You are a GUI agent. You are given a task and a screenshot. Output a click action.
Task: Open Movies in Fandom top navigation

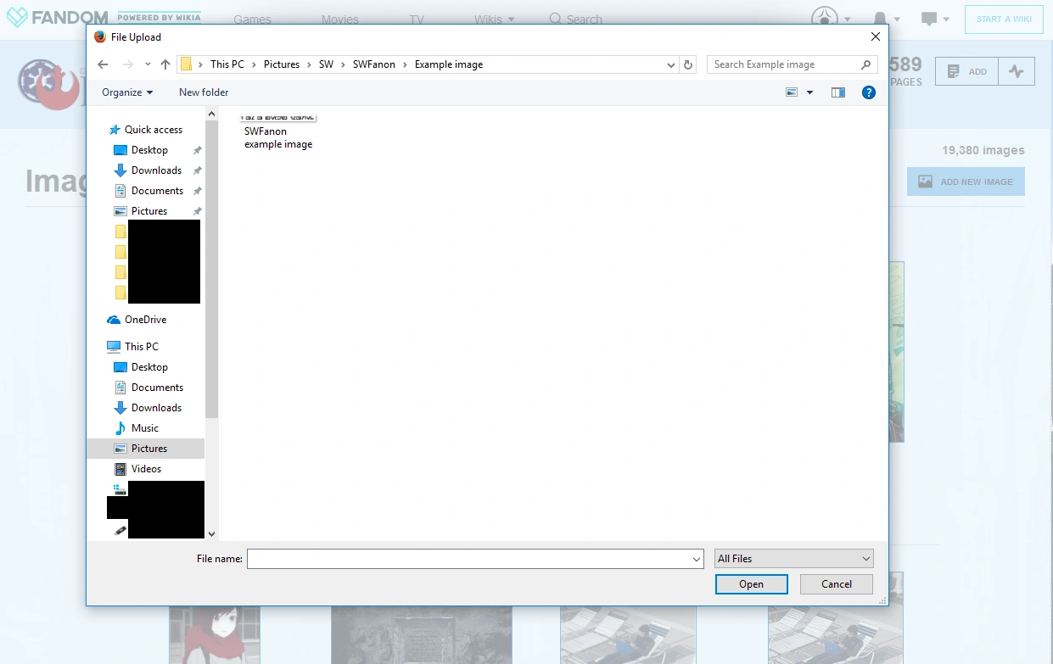pos(340,20)
